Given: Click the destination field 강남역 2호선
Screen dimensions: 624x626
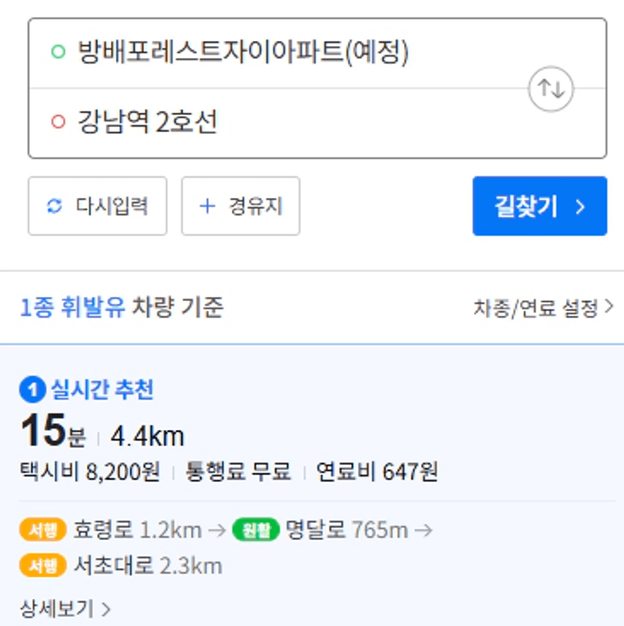Looking at the screenshot, I should [148, 122].
